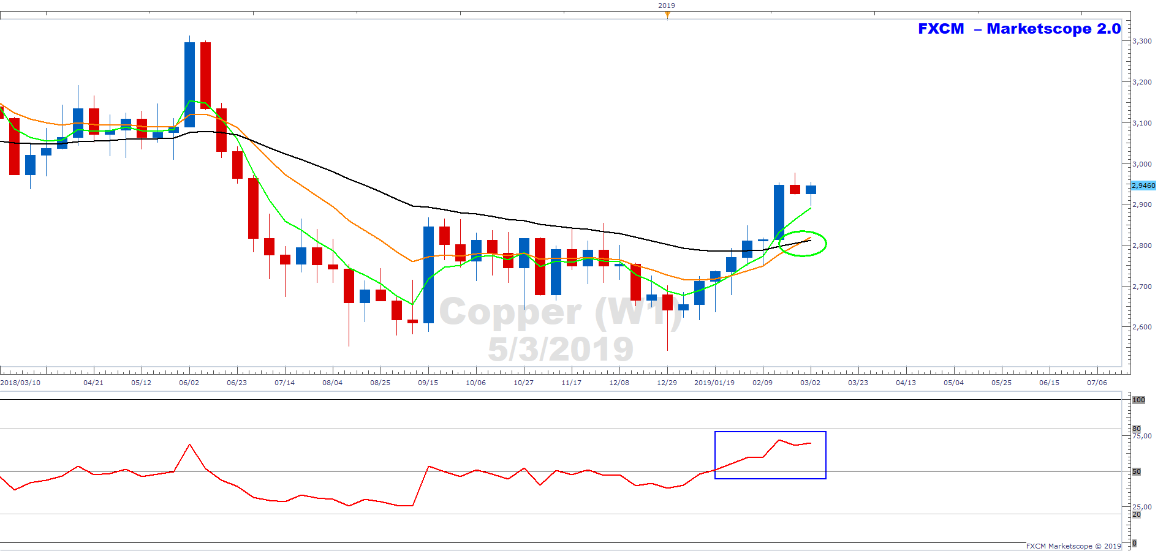Click the 75,00 oscillator scale label
The image size is (1166, 551).
point(1142,436)
